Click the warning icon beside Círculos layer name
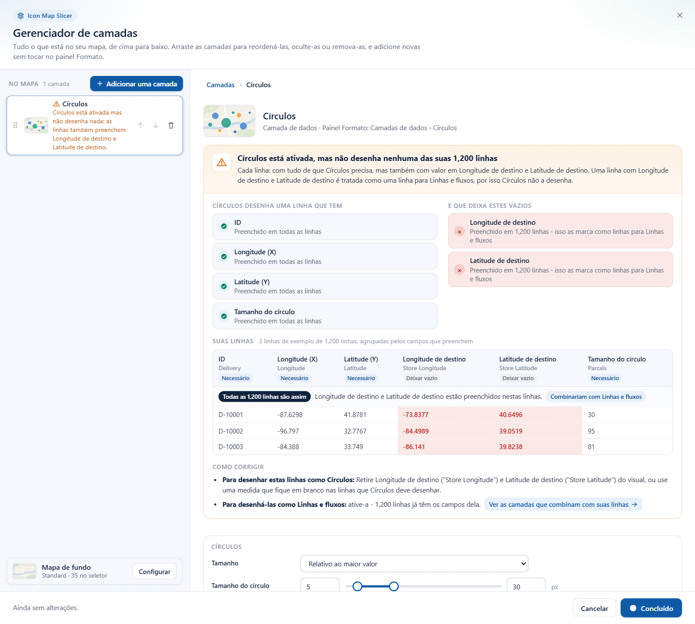Image resolution: width=695 pixels, height=624 pixels. [56, 104]
